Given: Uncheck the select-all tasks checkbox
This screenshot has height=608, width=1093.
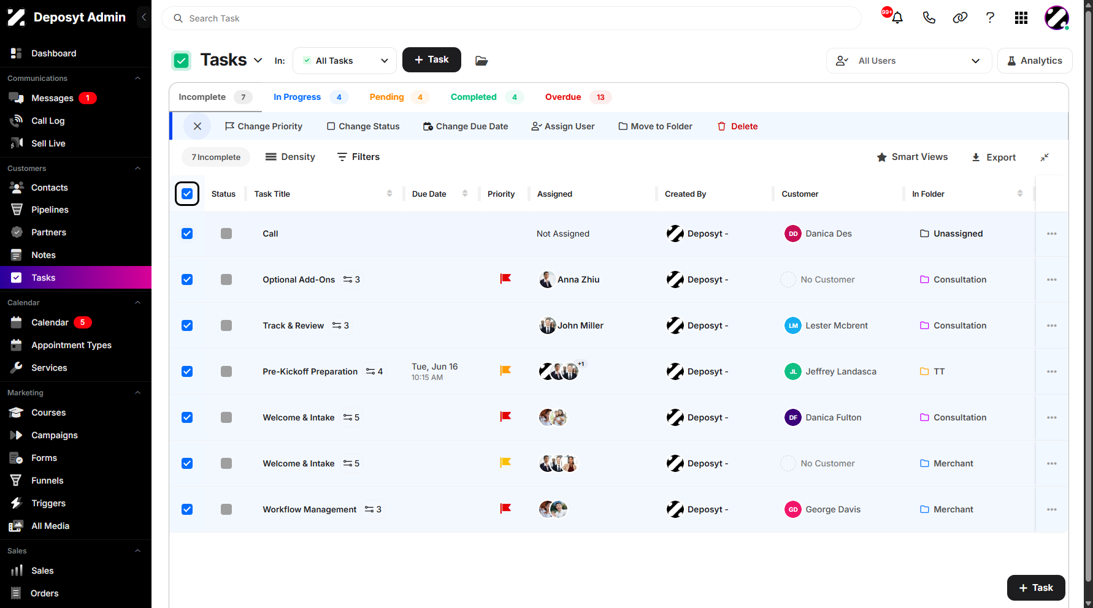Looking at the screenshot, I should point(187,194).
